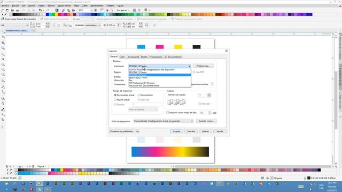Image resolution: width=342 pixels, height=192 pixels.
Task: Choose HP Photosmart D110 series printer
Action: 160,83
